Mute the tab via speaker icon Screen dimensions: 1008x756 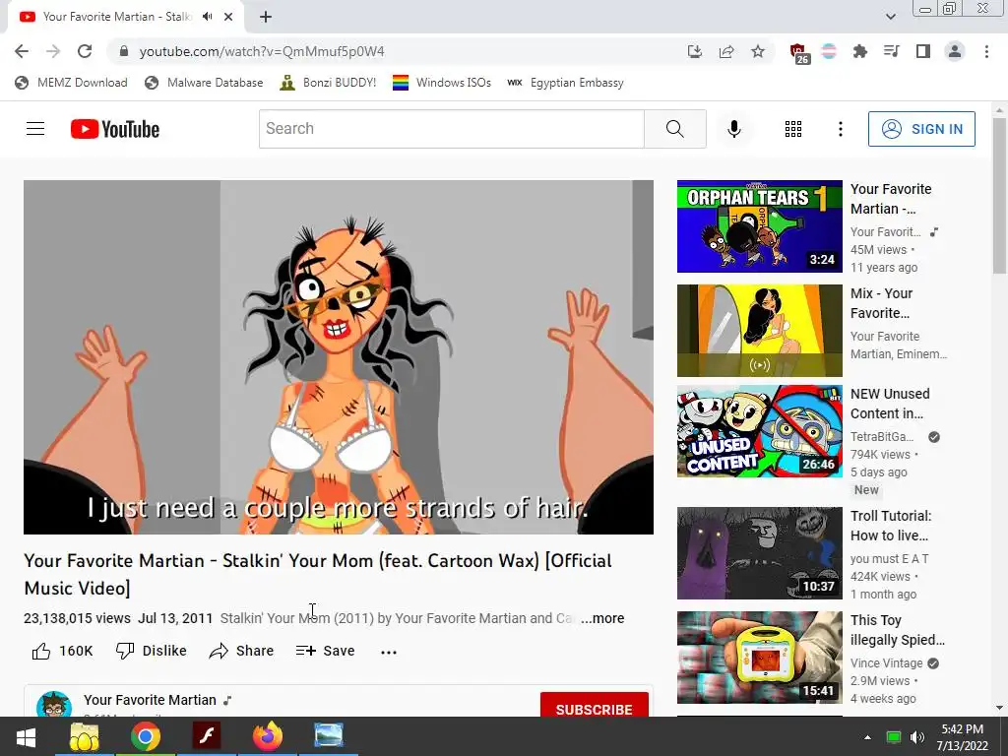[207, 17]
